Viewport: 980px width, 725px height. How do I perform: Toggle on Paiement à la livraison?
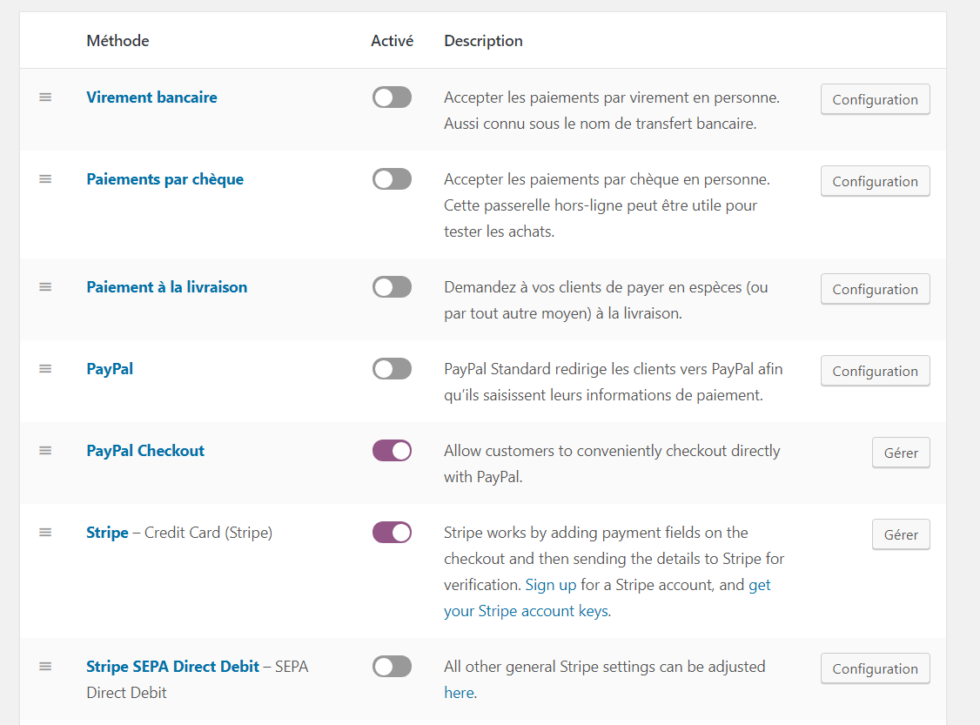click(x=392, y=287)
